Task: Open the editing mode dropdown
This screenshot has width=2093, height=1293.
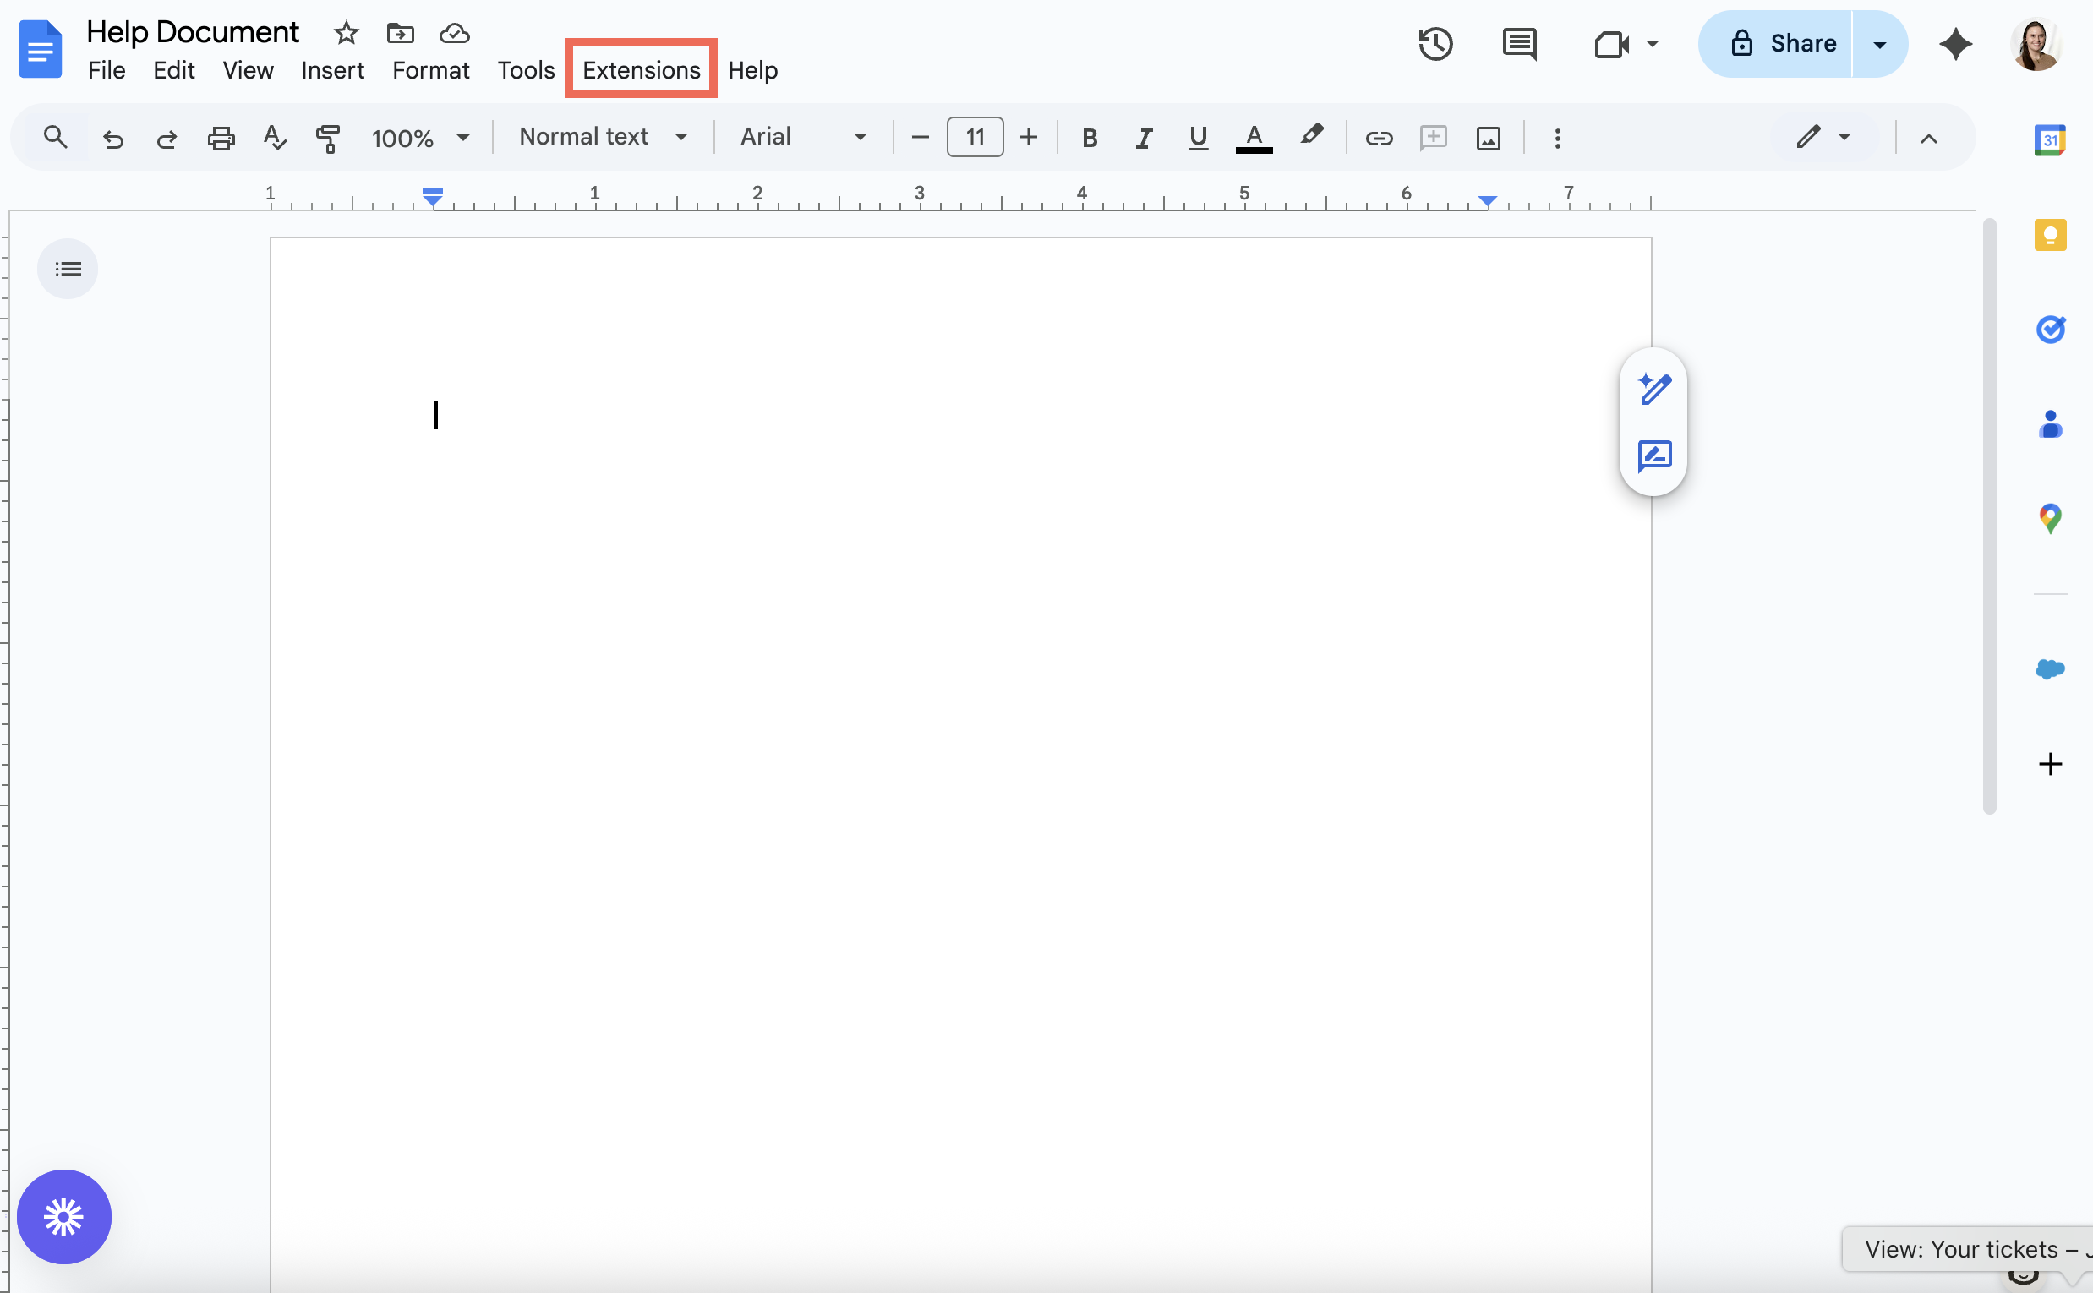Action: (1822, 137)
